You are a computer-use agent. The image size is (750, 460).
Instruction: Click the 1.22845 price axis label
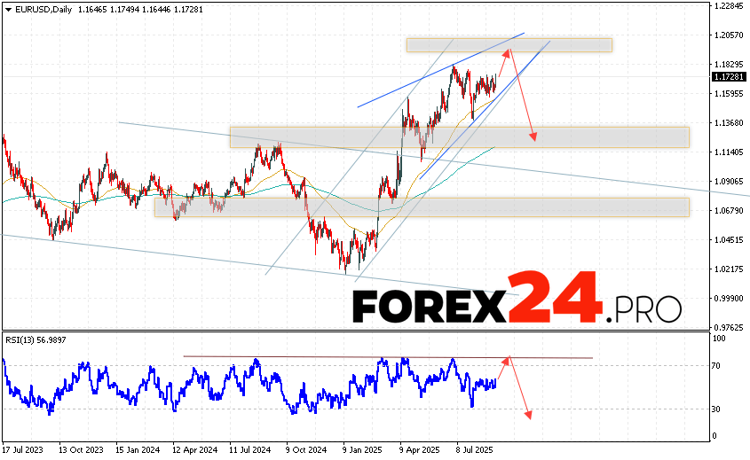[728, 6]
